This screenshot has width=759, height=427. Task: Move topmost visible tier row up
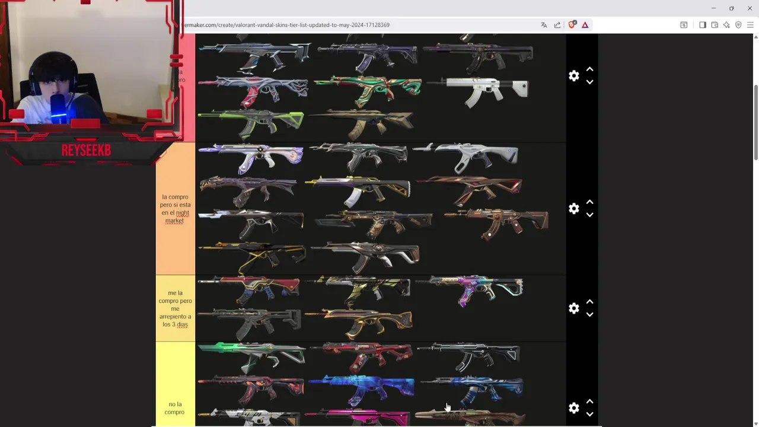(x=589, y=69)
